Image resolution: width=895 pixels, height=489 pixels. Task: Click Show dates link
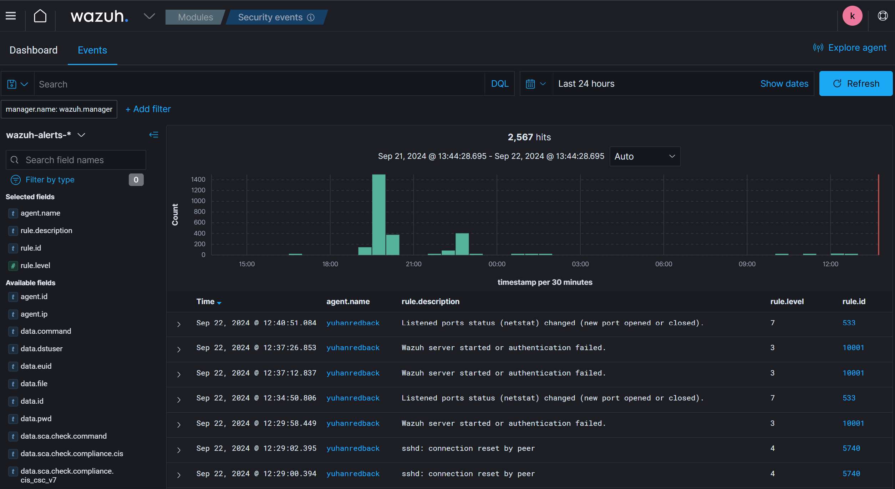(x=784, y=84)
